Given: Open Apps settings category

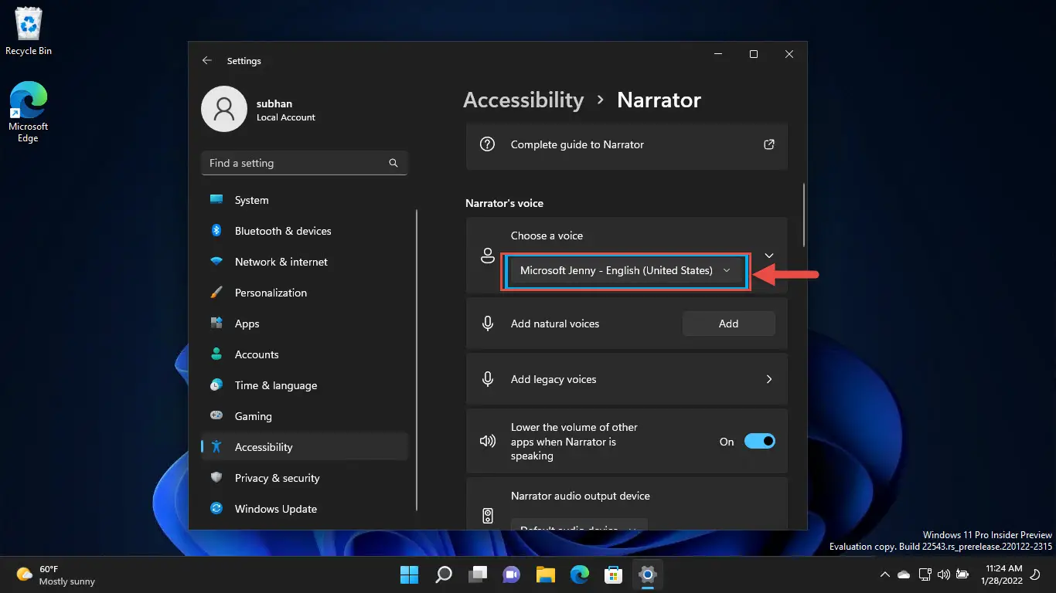Looking at the screenshot, I should click(305, 324).
